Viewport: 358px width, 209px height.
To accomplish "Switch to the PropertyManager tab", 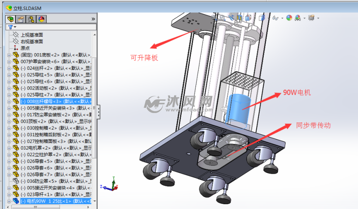I will [x=20, y=19].
